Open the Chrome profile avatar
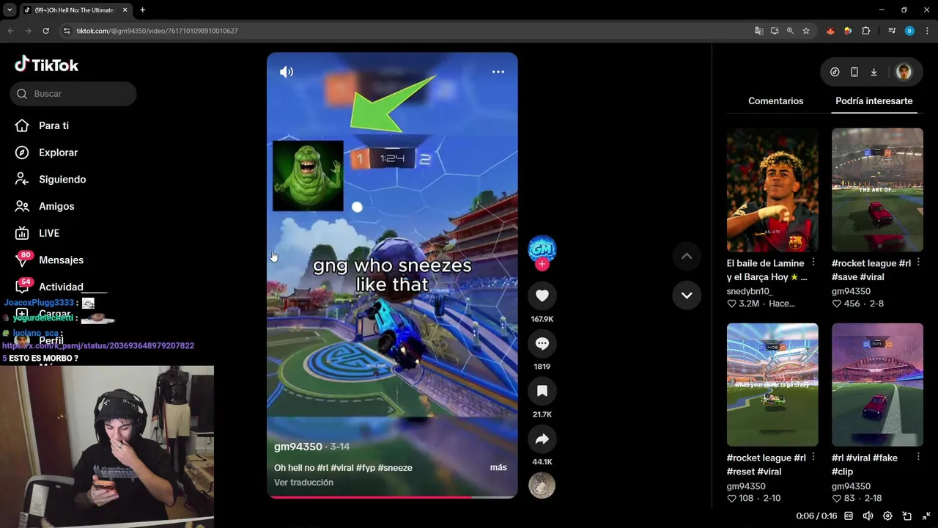This screenshot has width=938, height=528. pos(909,31)
